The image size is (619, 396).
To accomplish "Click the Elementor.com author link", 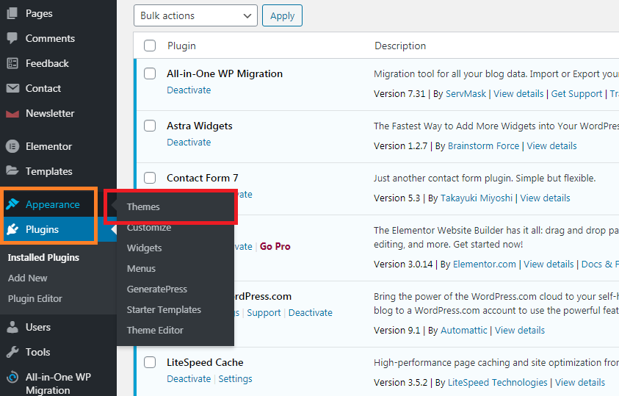I will (485, 264).
